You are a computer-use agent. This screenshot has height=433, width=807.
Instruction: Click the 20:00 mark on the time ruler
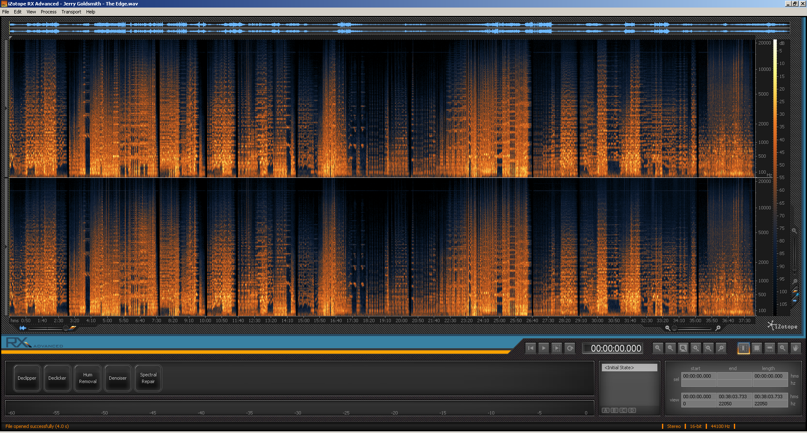pyautogui.click(x=401, y=321)
